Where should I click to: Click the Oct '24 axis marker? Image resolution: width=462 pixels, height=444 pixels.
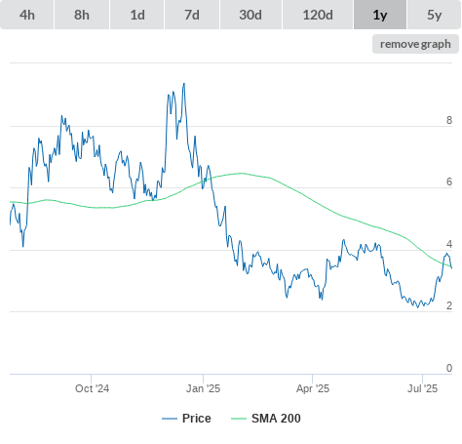click(92, 388)
